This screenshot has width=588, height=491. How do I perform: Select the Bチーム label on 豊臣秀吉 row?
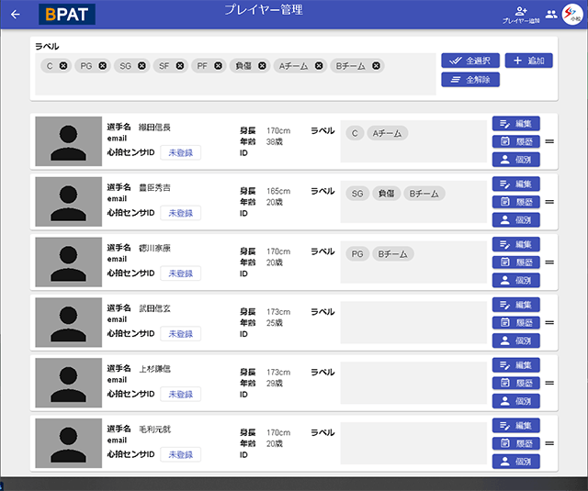[x=424, y=194]
